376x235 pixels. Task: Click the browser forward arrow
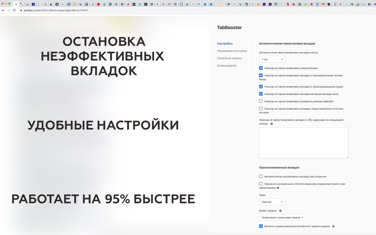tap(9, 10)
